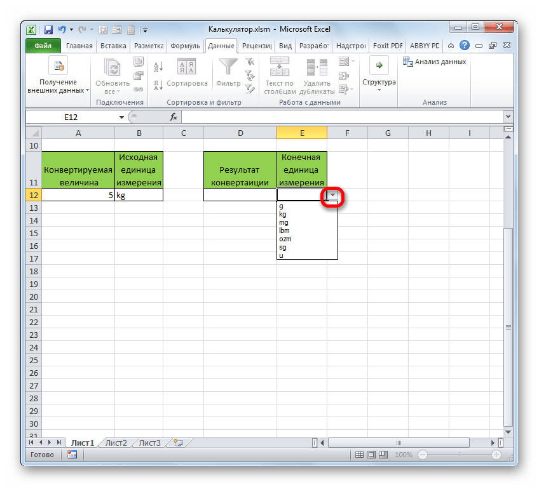Image resolution: width=539 pixels, height=487 pixels.
Task: Expand the Структура dropdown
Action: (x=379, y=74)
